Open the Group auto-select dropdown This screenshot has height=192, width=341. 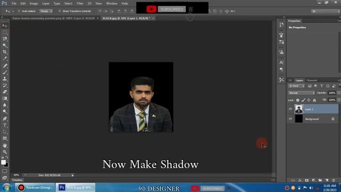(x=46, y=11)
